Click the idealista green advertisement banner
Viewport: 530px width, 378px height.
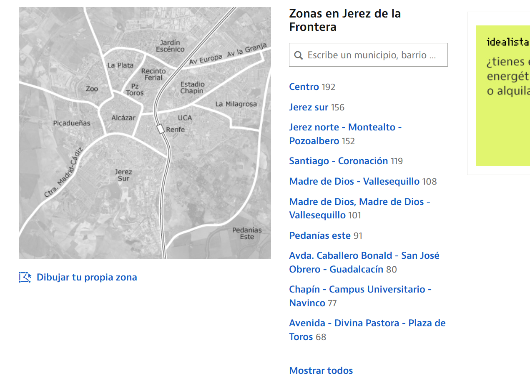503,95
